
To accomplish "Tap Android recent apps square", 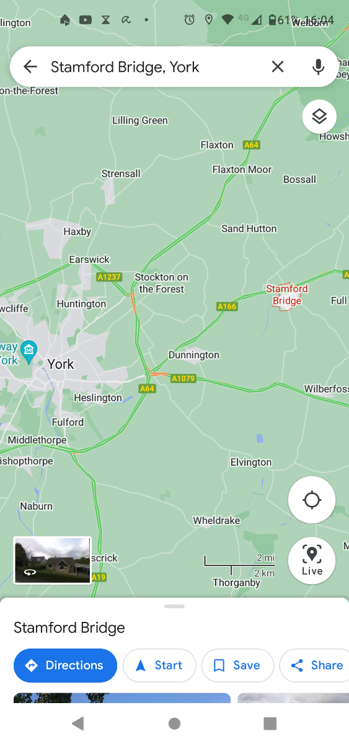I will pyautogui.click(x=270, y=723).
